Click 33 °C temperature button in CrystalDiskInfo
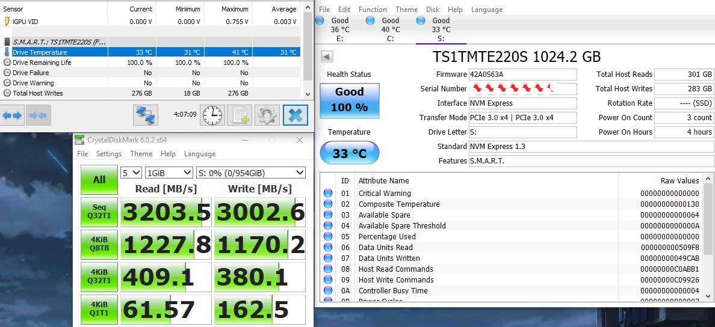The height and width of the screenshot is (327, 715). pyautogui.click(x=349, y=153)
